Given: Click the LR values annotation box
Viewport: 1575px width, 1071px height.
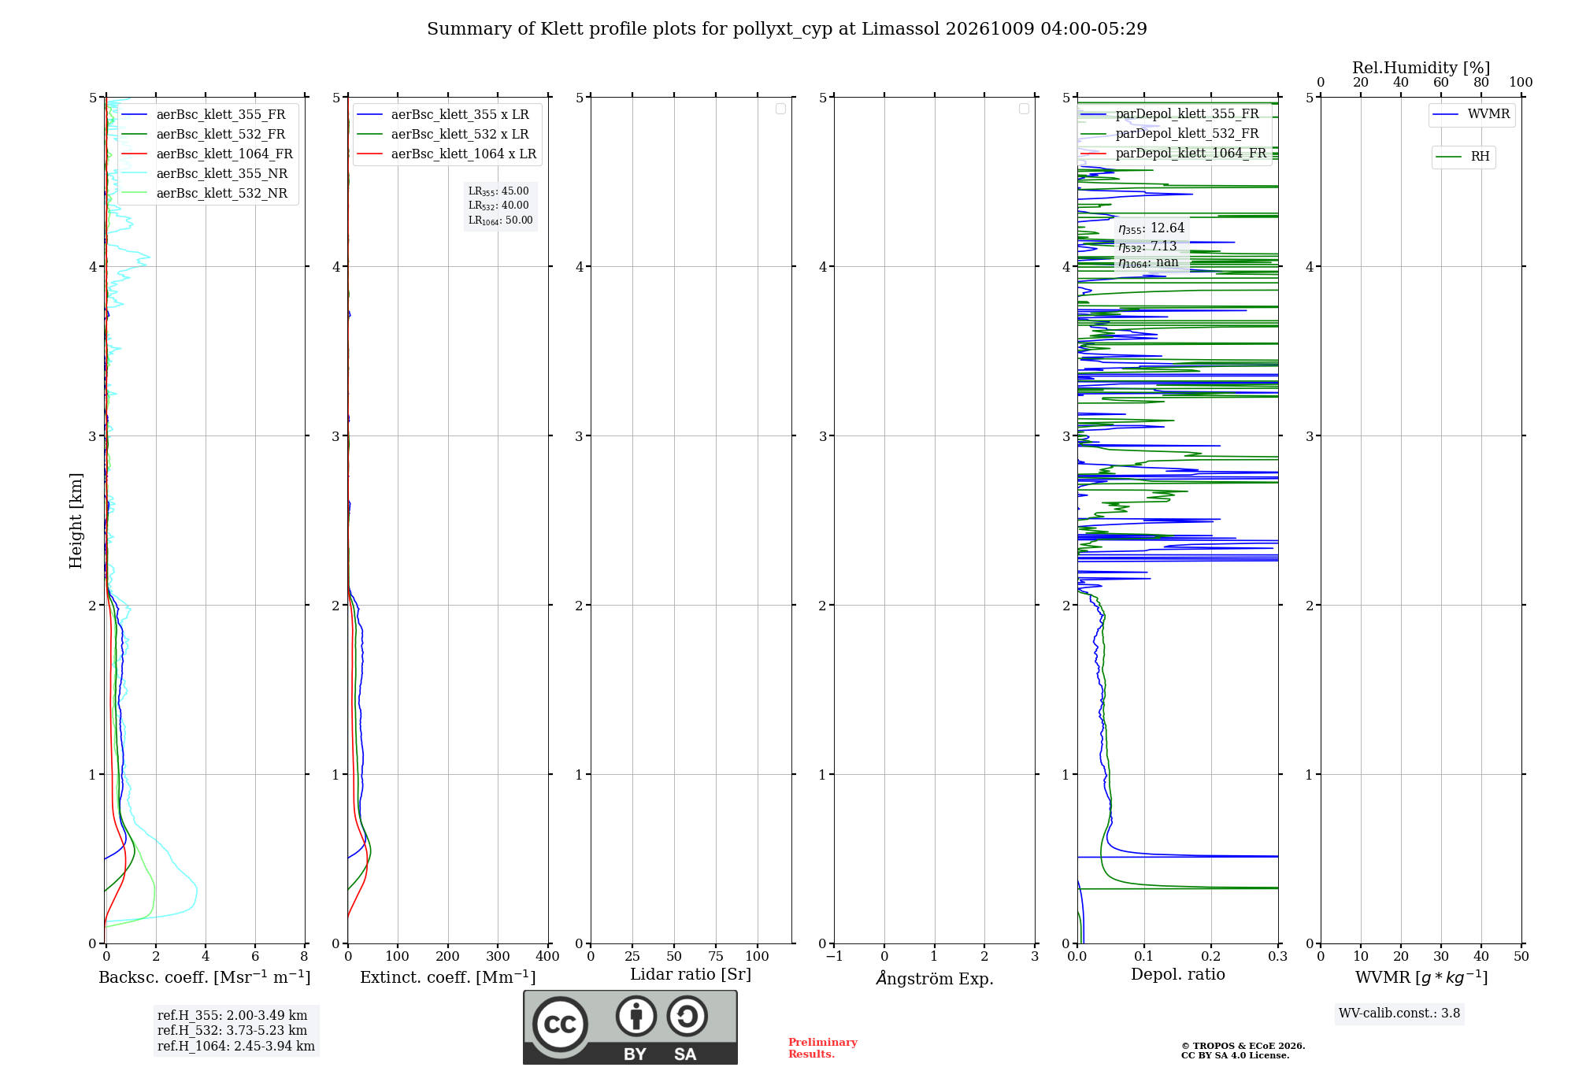Looking at the screenshot, I should pyautogui.click(x=500, y=206).
